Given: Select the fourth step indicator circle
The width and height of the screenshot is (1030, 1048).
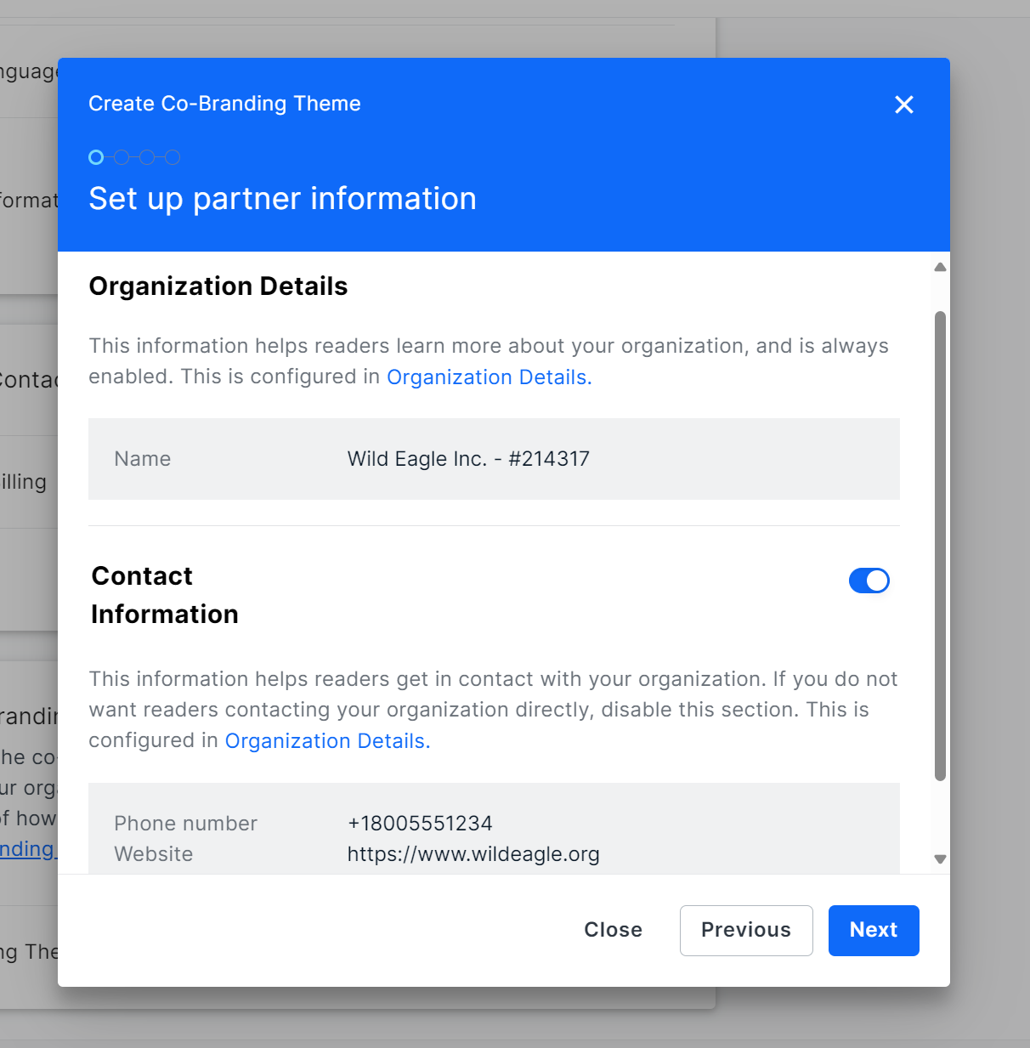Looking at the screenshot, I should point(173,157).
